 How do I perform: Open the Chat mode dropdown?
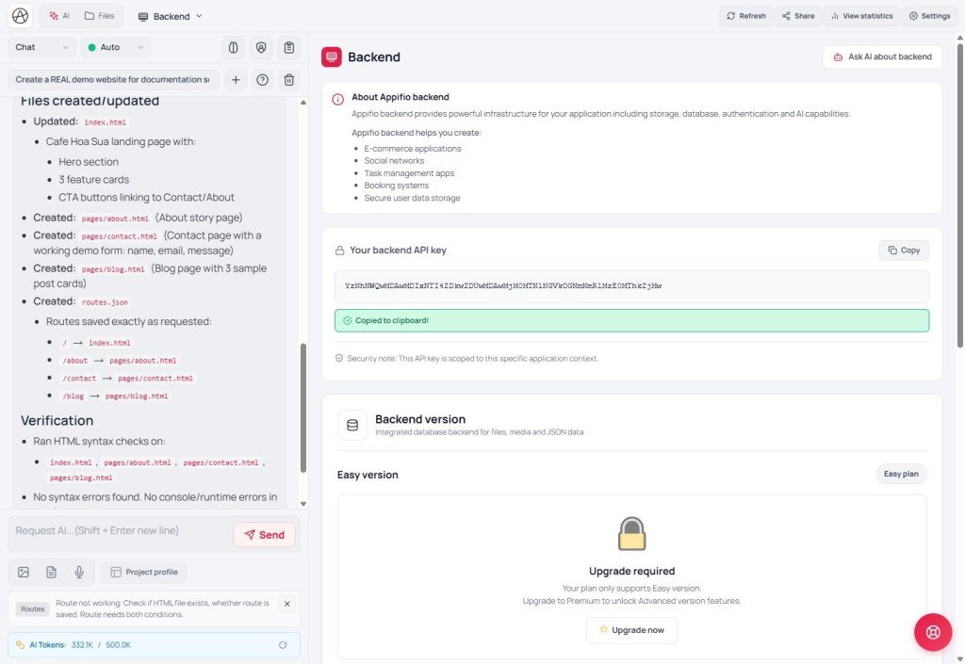(41, 47)
